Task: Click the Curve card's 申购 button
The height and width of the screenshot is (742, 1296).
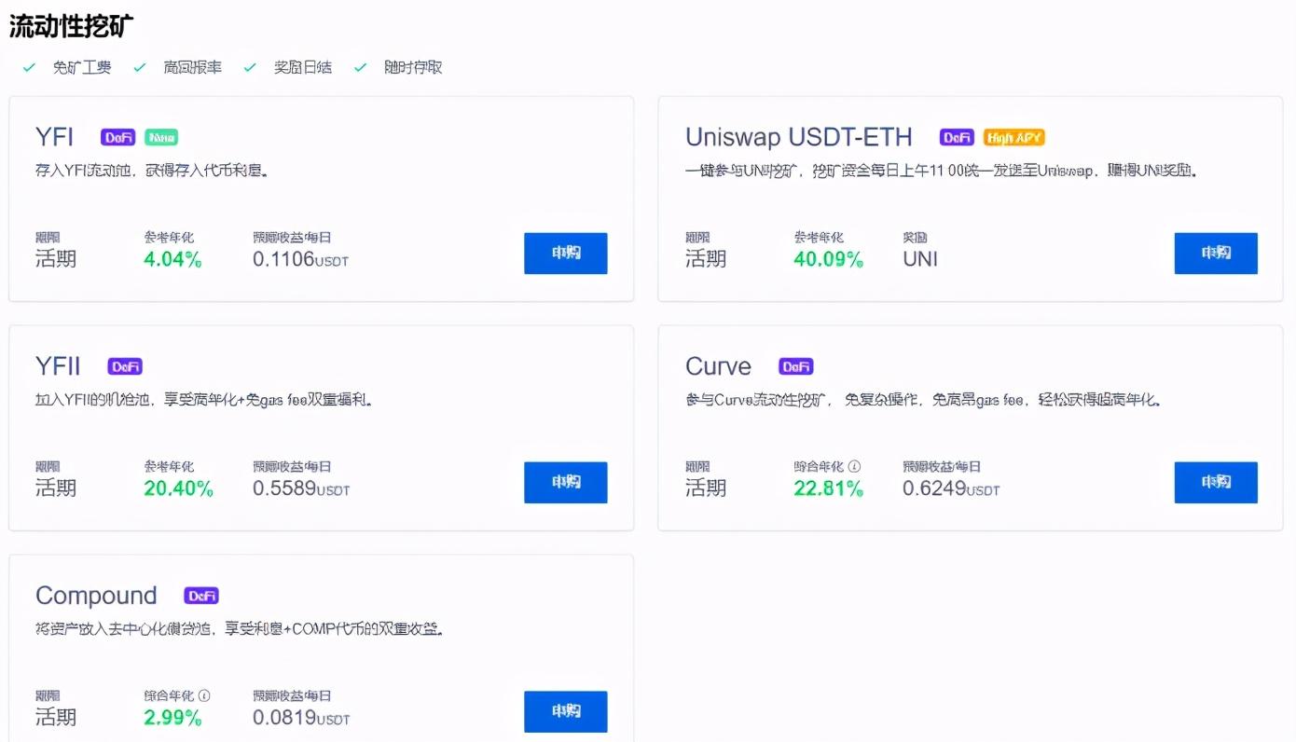Action: click(1216, 483)
